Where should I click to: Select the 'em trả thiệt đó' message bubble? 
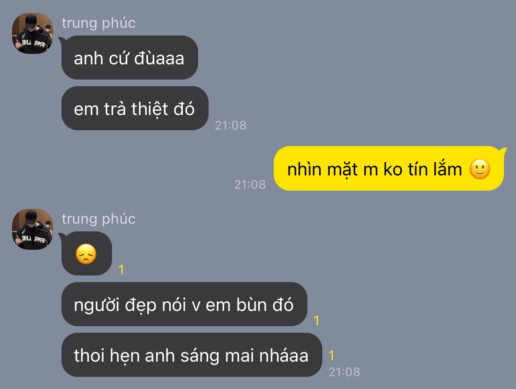[x=135, y=109]
